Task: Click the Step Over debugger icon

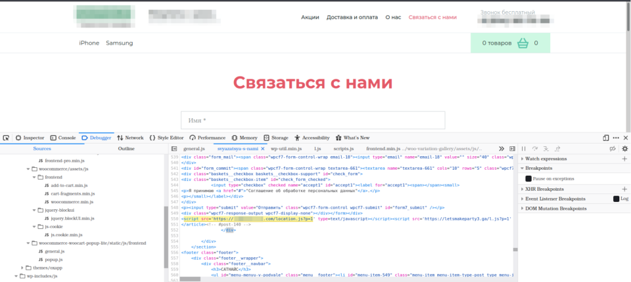Action: (x=534, y=149)
